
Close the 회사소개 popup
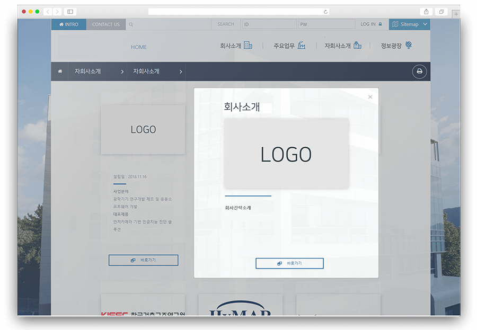pyautogui.click(x=370, y=97)
